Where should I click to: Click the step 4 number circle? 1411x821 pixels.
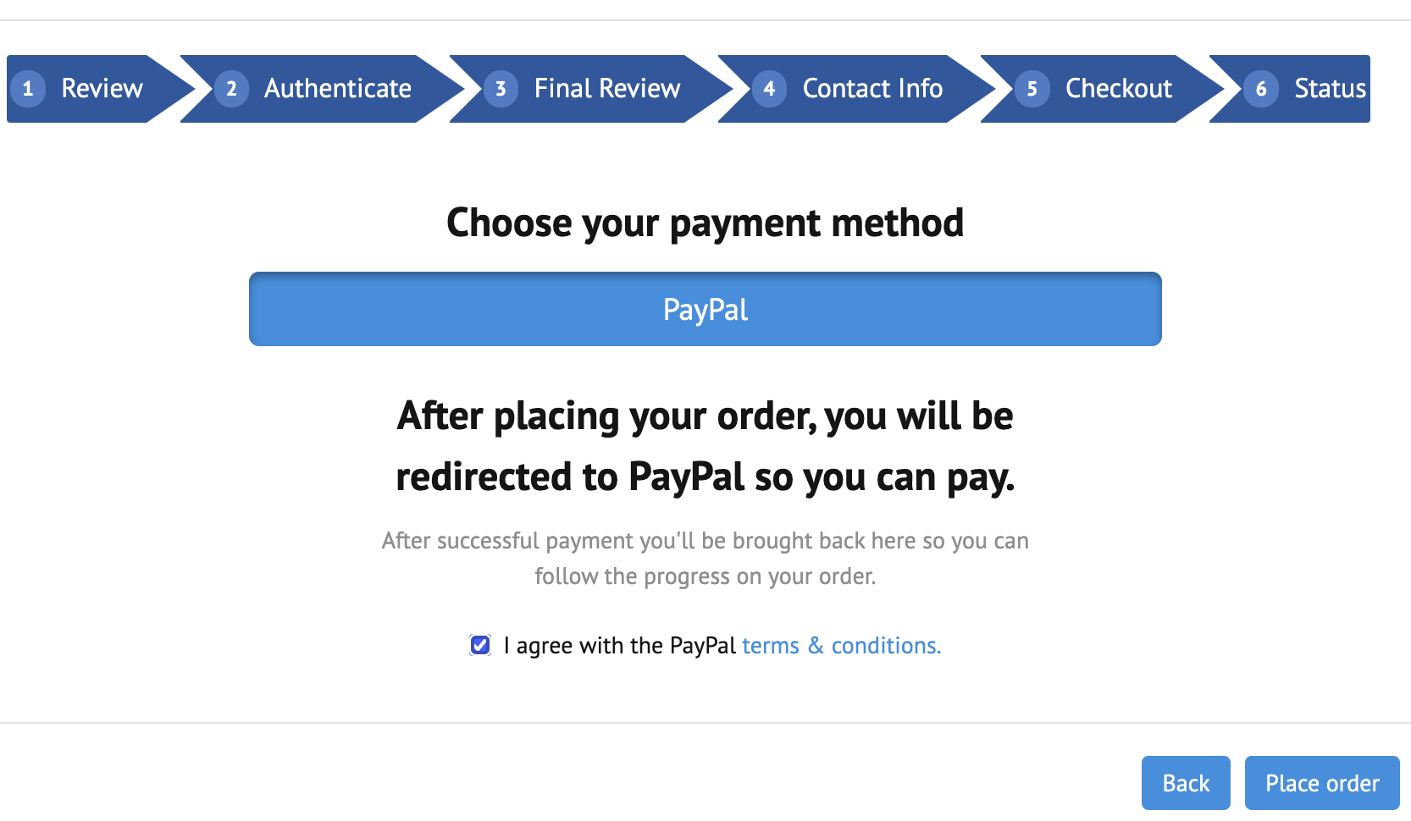769,89
